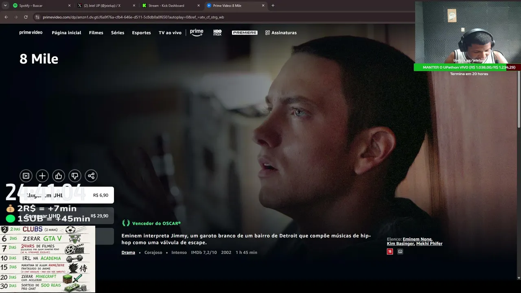Go forward with the browser forward arrow
Image resolution: width=521 pixels, height=293 pixels.
pos(16,17)
